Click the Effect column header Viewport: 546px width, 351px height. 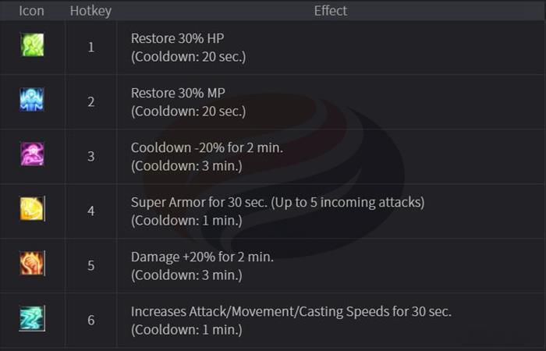(331, 11)
